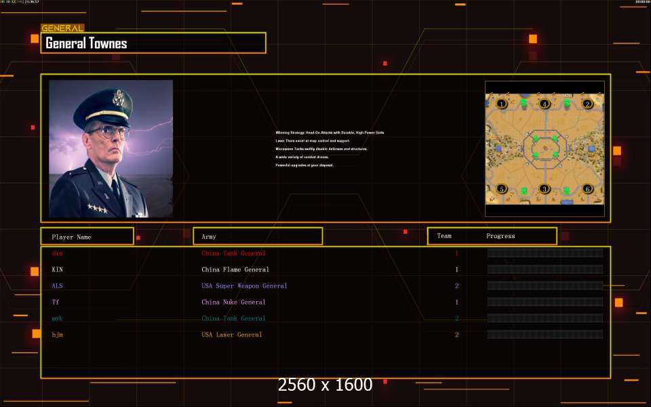Click USA Super Weapon General army entry
This screenshot has width=651, height=407.
[x=244, y=286]
